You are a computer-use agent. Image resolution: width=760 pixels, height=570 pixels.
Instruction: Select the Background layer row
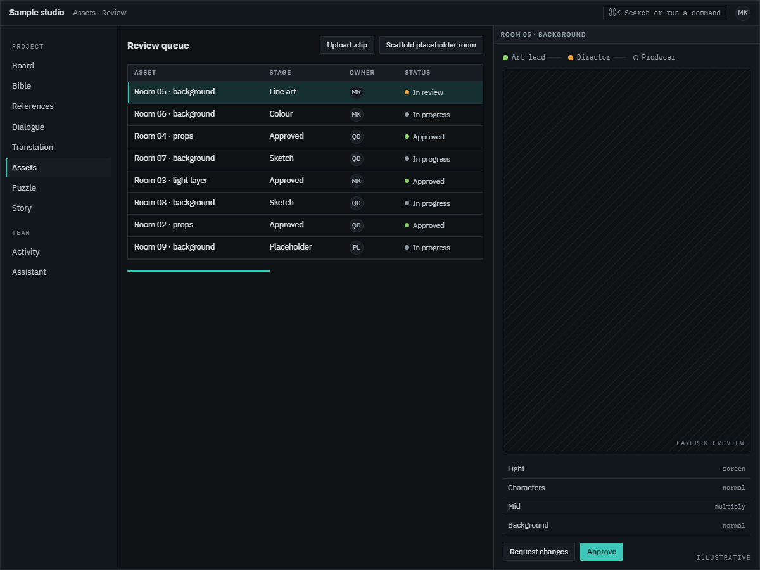(x=626, y=525)
